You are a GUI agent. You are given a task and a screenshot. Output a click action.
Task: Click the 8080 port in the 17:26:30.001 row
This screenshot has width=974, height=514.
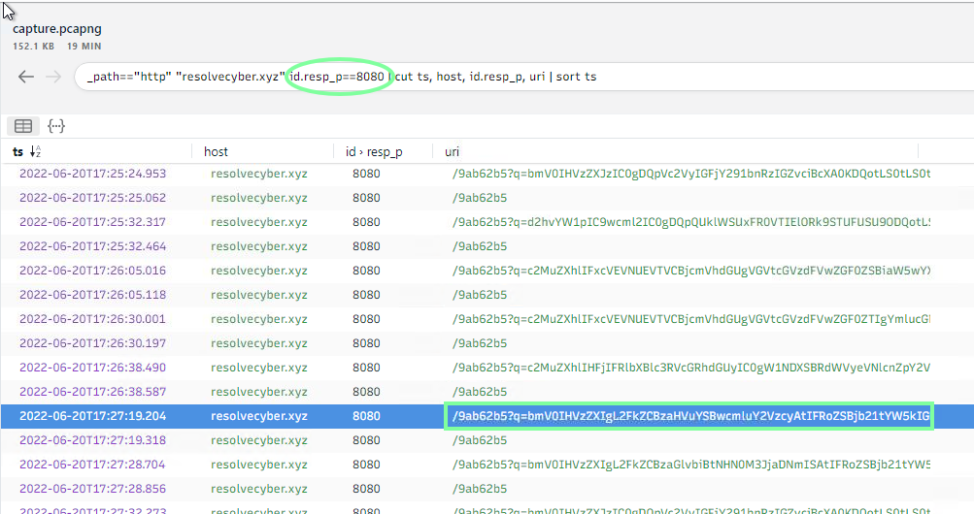point(366,319)
